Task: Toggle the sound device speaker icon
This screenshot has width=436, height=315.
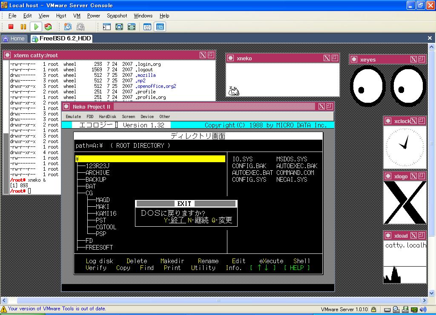Action: click(424, 309)
